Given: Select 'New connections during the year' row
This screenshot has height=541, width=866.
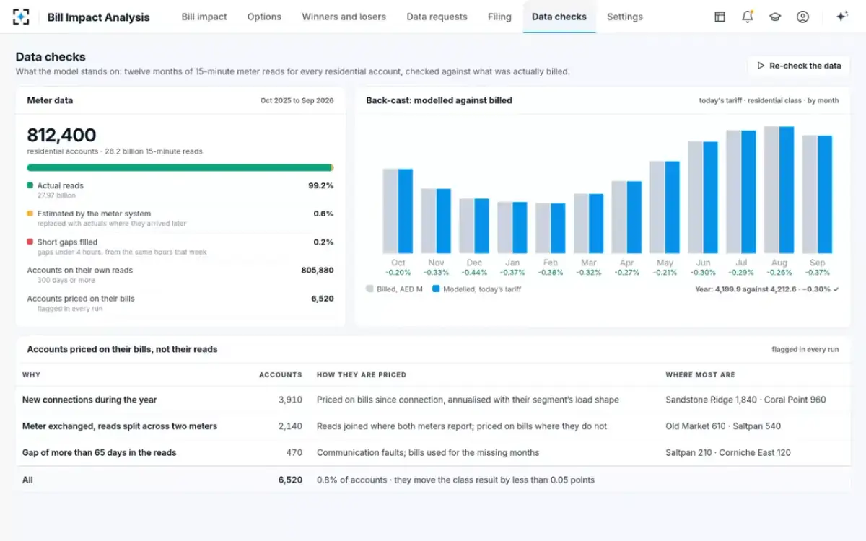Looking at the screenshot, I should tap(433, 400).
